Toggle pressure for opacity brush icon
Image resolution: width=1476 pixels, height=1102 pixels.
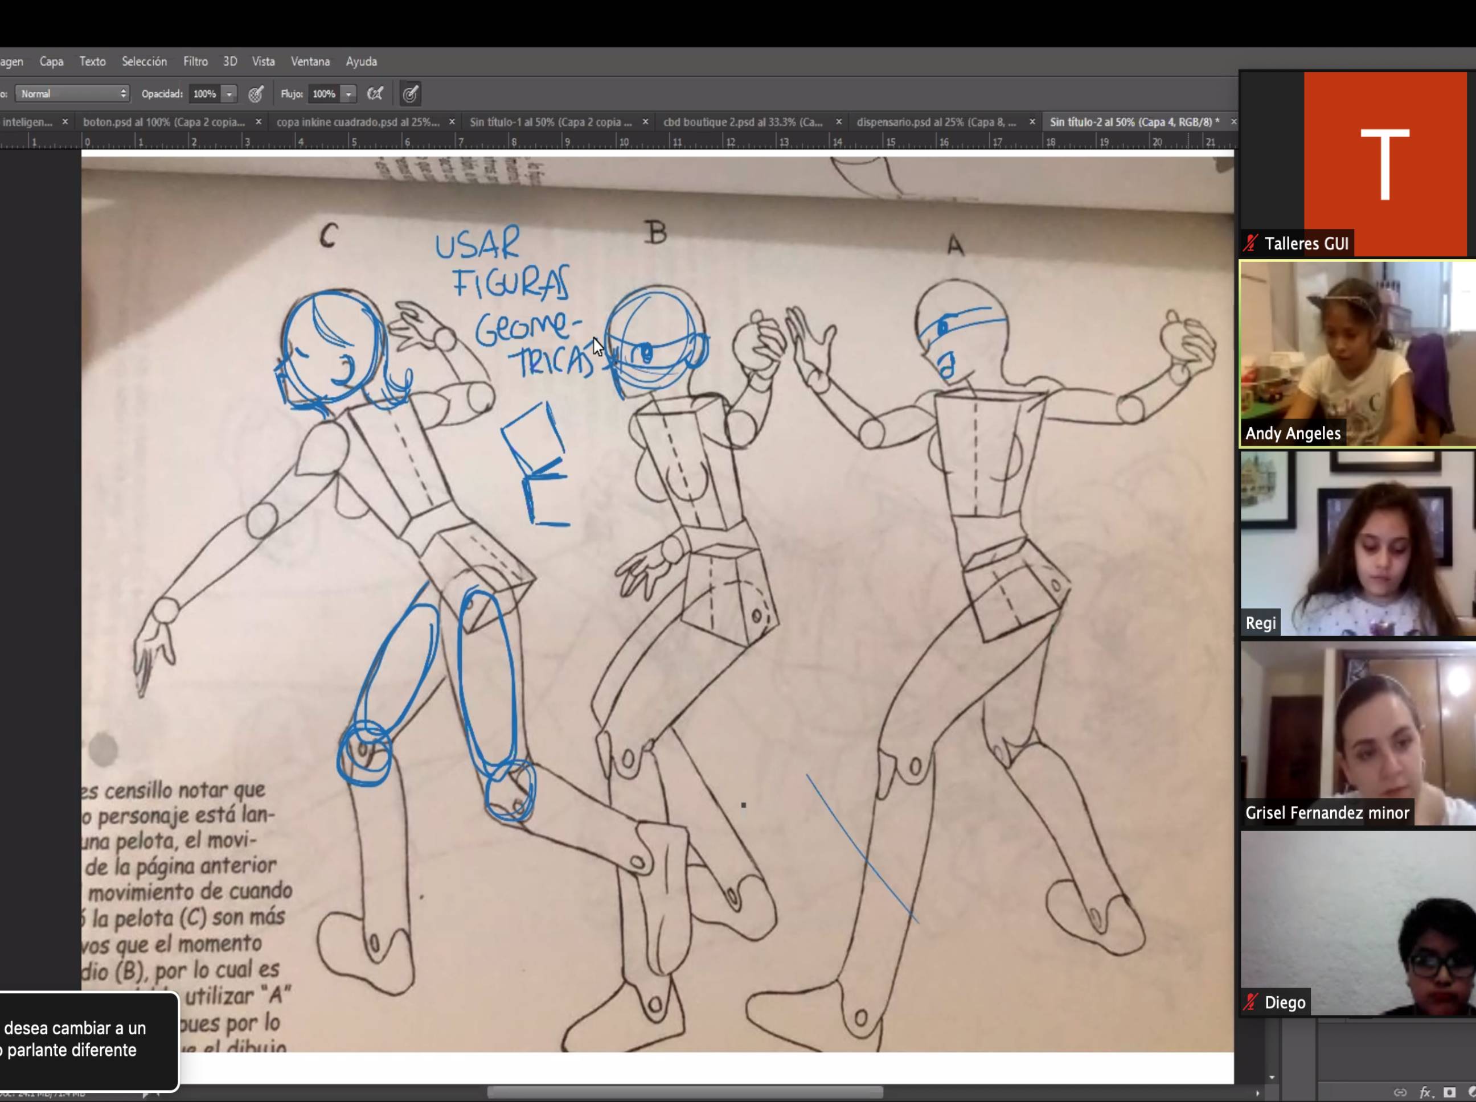coord(256,94)
